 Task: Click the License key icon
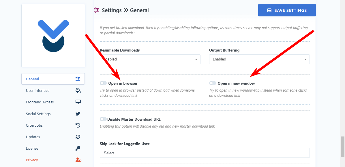pos(78,148)
